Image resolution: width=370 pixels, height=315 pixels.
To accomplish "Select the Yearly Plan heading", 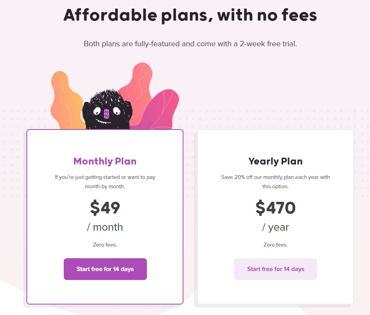I will (x=276, y=161).
